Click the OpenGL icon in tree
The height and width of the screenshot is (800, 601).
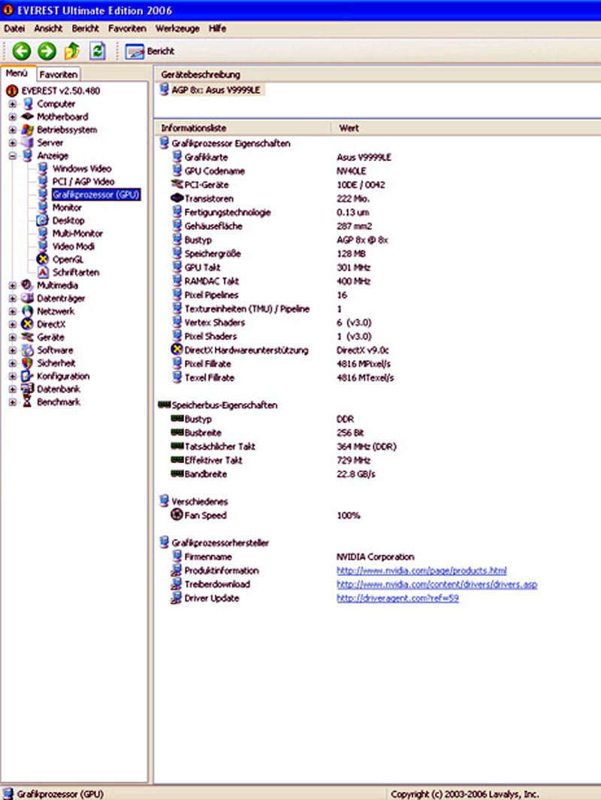[44, 259]
